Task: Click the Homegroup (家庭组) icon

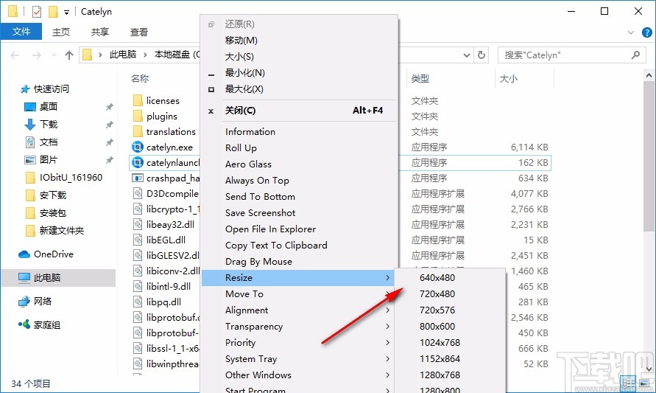Action: 24,324
